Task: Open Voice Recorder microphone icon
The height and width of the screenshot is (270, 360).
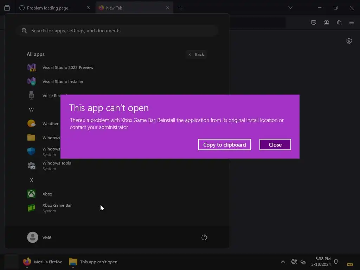Action: coord(31,95)
